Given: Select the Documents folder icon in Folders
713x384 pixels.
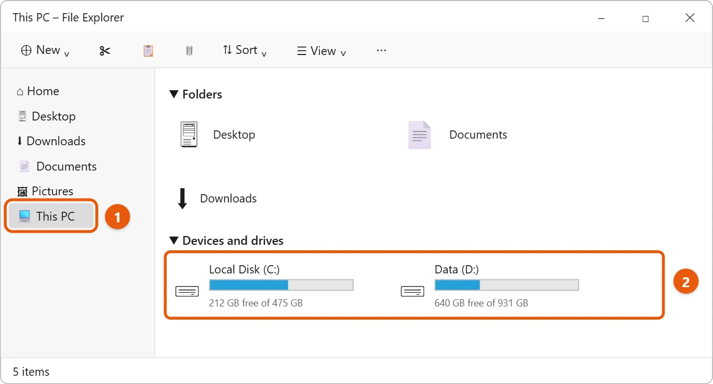Looking at the screenshot, I should click(420, 135).
